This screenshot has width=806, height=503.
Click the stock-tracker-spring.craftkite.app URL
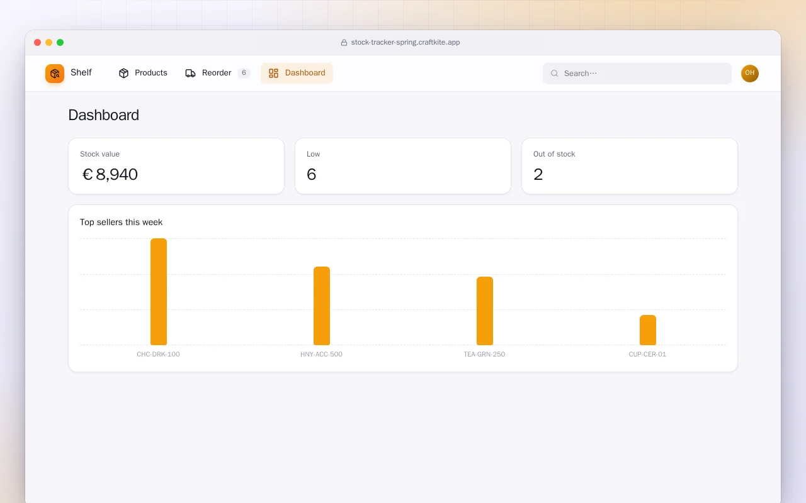406,43
